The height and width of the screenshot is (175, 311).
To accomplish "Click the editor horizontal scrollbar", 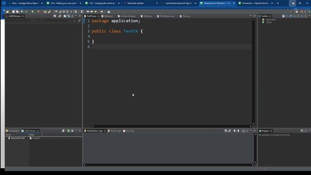I will pos(172,126).
